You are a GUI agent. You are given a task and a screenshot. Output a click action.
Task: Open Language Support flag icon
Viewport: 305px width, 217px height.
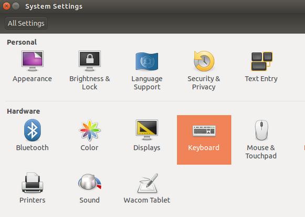coord(147,61)
